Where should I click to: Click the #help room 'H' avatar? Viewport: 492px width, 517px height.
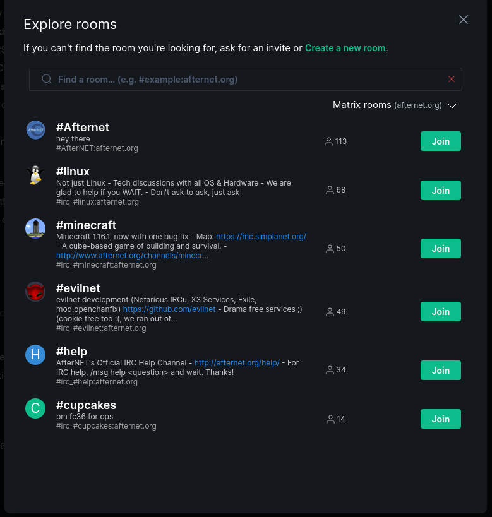point(35,355)
